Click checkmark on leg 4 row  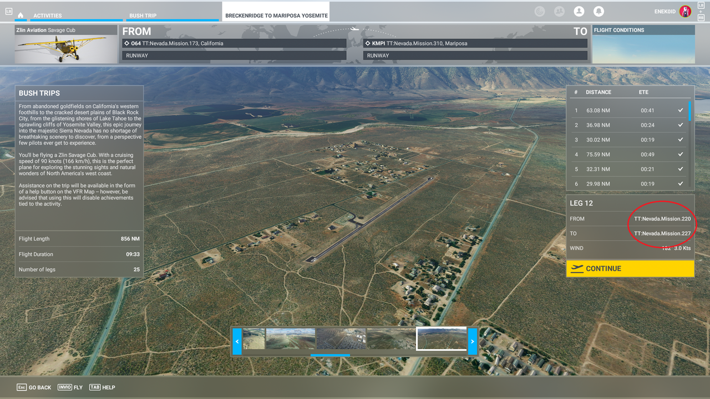[680, 154]
